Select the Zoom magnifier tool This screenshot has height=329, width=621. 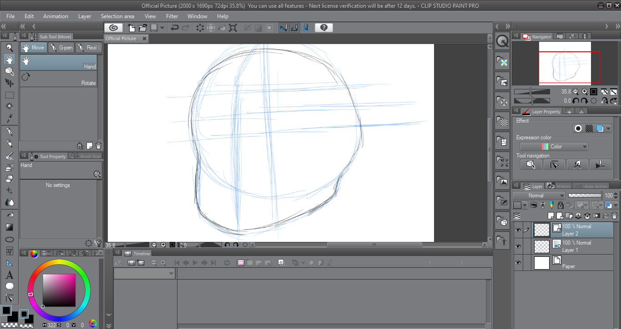10,47
